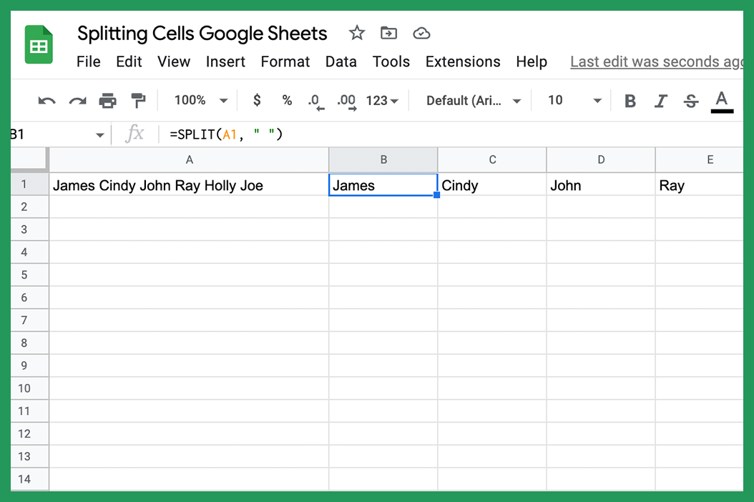Open the font family dropdown
Screen dimensions: 754x502
coord(471,101)
